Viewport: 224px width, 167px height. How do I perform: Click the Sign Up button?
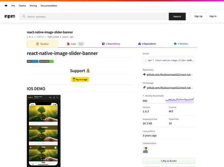pos(198,16)
